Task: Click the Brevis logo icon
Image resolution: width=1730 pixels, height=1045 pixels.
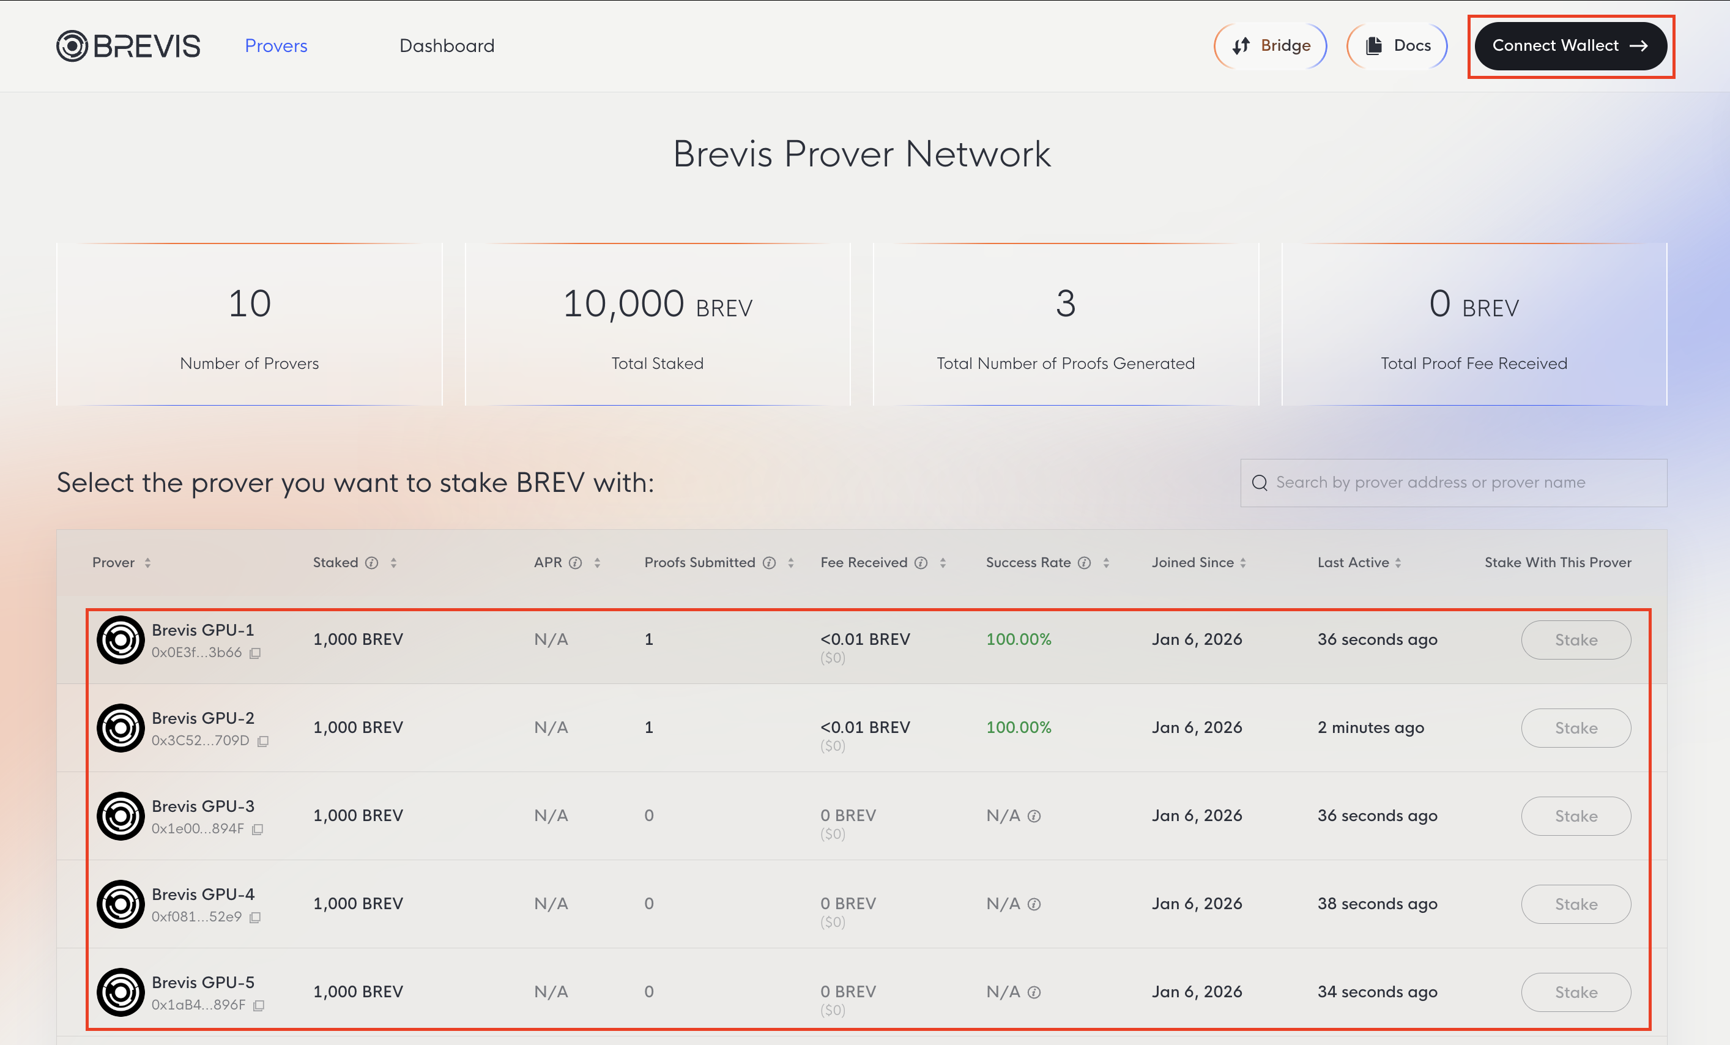Action: pos(72,46)
